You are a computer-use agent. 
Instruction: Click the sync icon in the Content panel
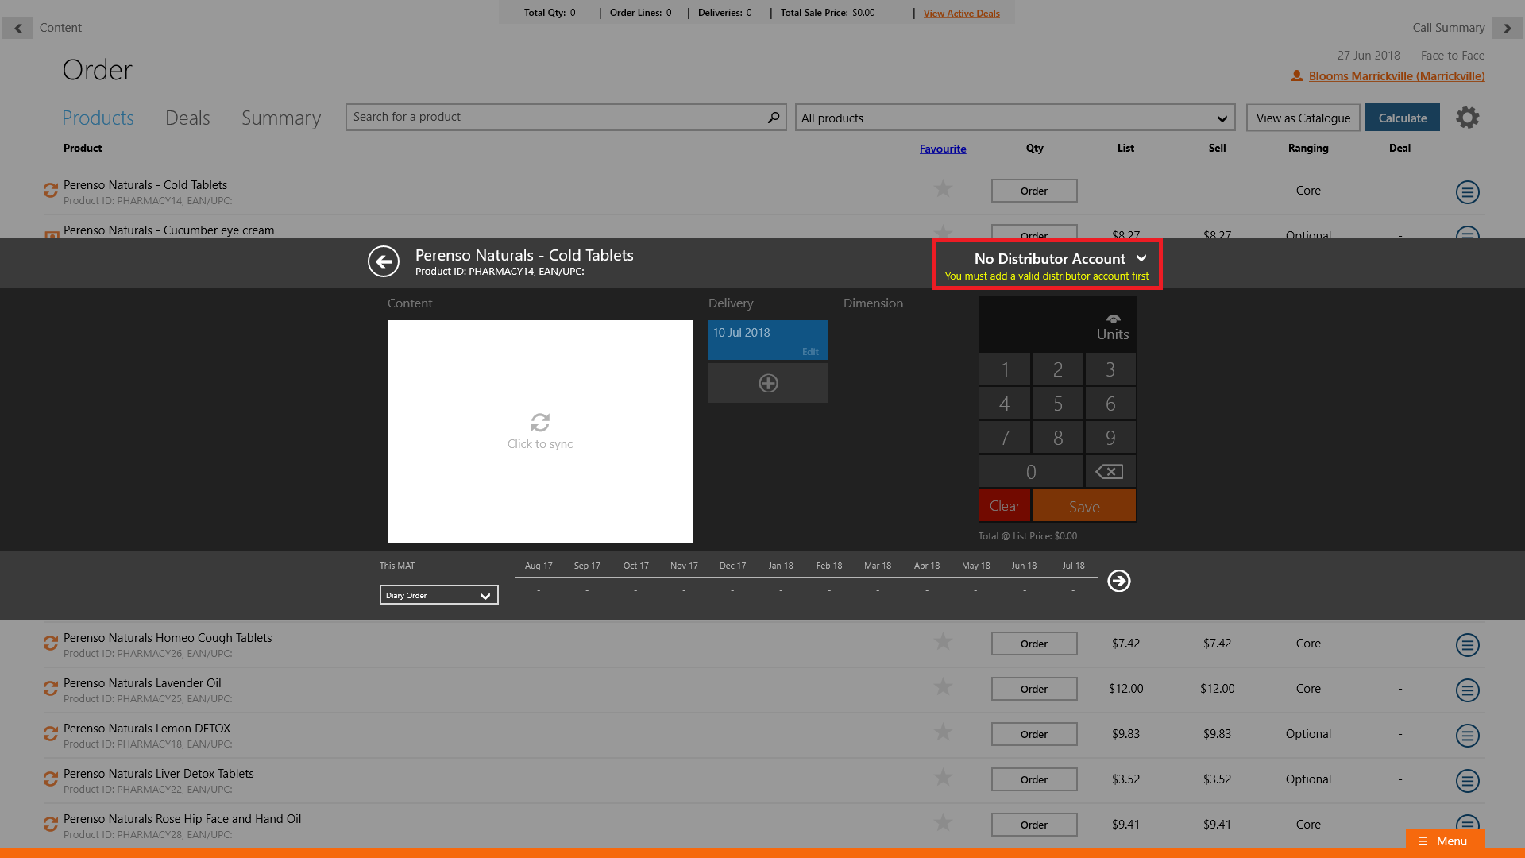click(x=540, y=423)
